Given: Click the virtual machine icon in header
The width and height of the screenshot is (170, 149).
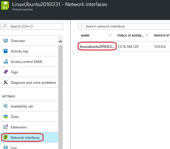Looking at the screenshot, I should click(5, 6).
